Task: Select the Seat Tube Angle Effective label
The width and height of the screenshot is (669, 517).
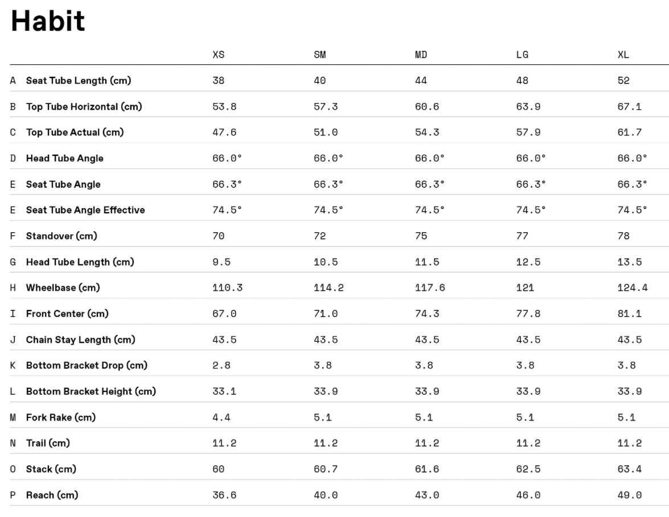Action: pyautogui.click(x=85, y=210)
